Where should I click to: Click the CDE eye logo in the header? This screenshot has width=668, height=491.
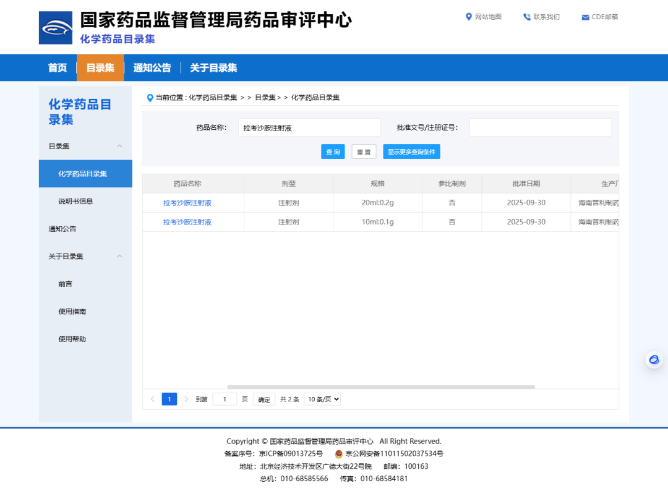(x=55, y=27)
